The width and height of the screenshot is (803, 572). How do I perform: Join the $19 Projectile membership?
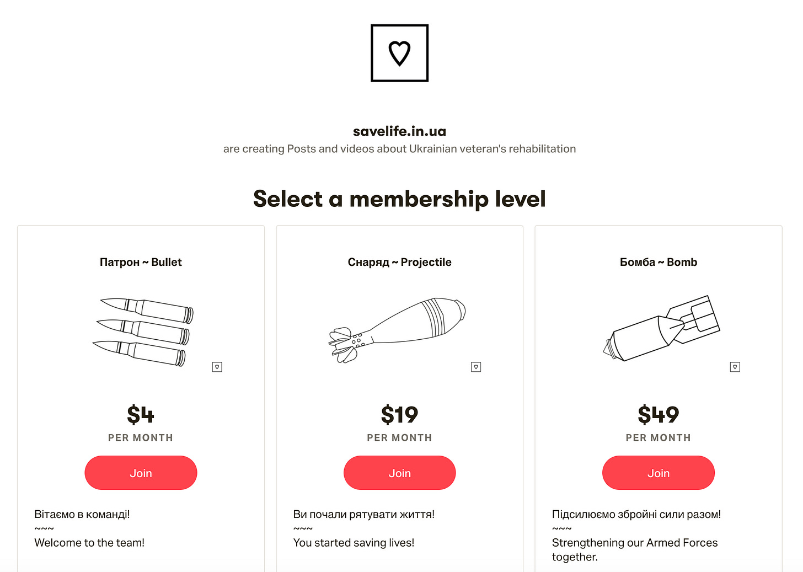coord(399,473)
